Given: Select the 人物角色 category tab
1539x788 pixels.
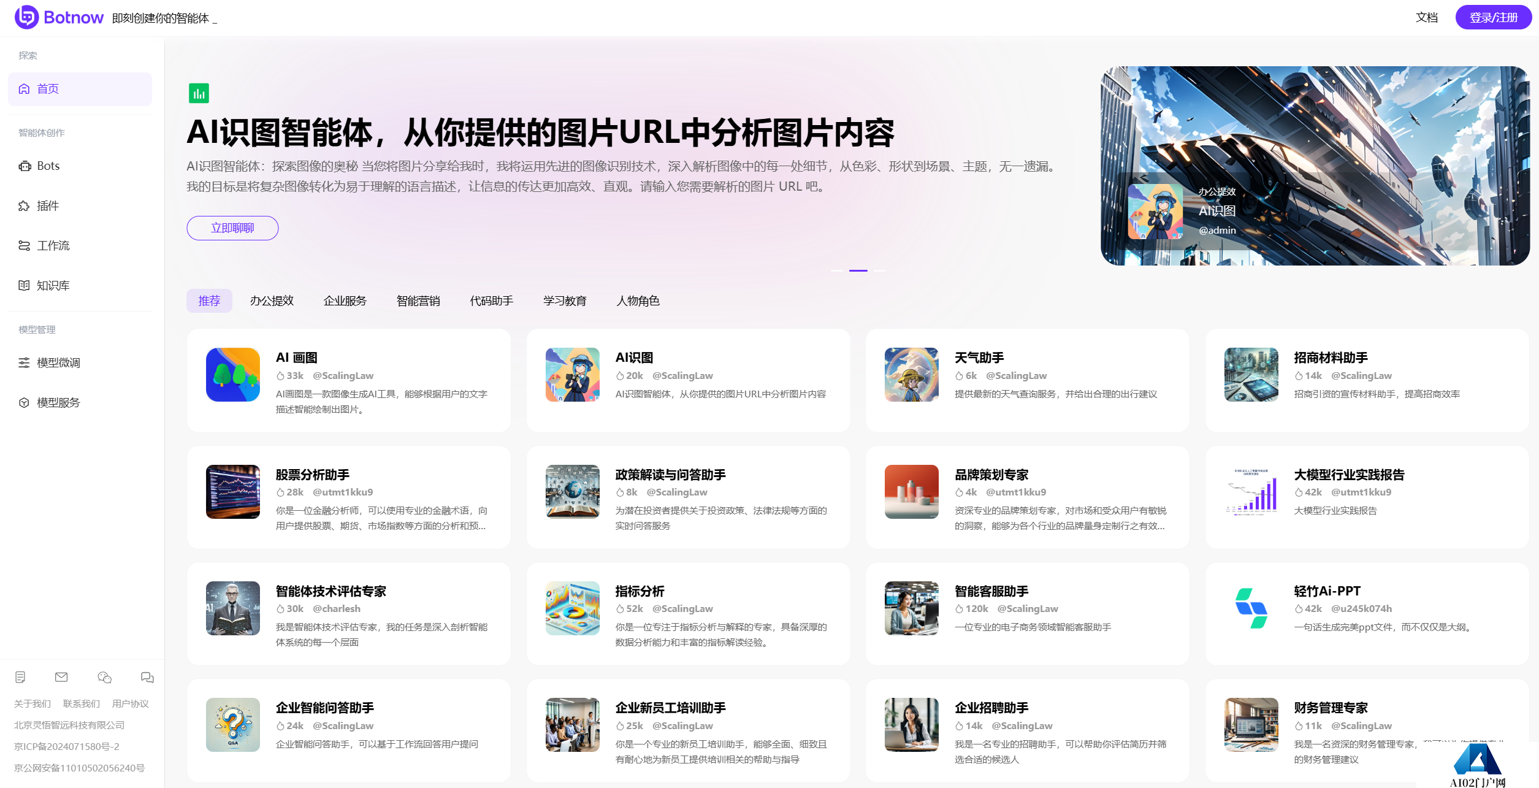Looking at the screenshot, I should tap(638, 300).
